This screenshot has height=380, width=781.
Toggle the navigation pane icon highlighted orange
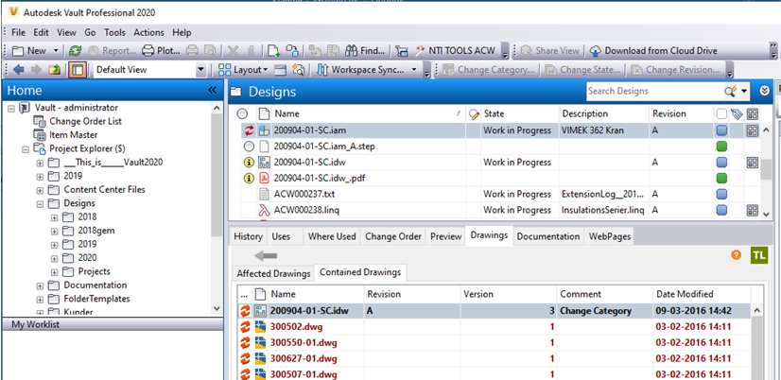[x=77, y=70]
